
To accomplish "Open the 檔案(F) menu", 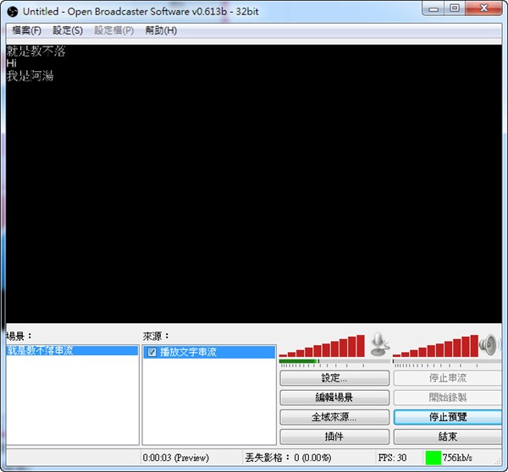I will point(26,30).
